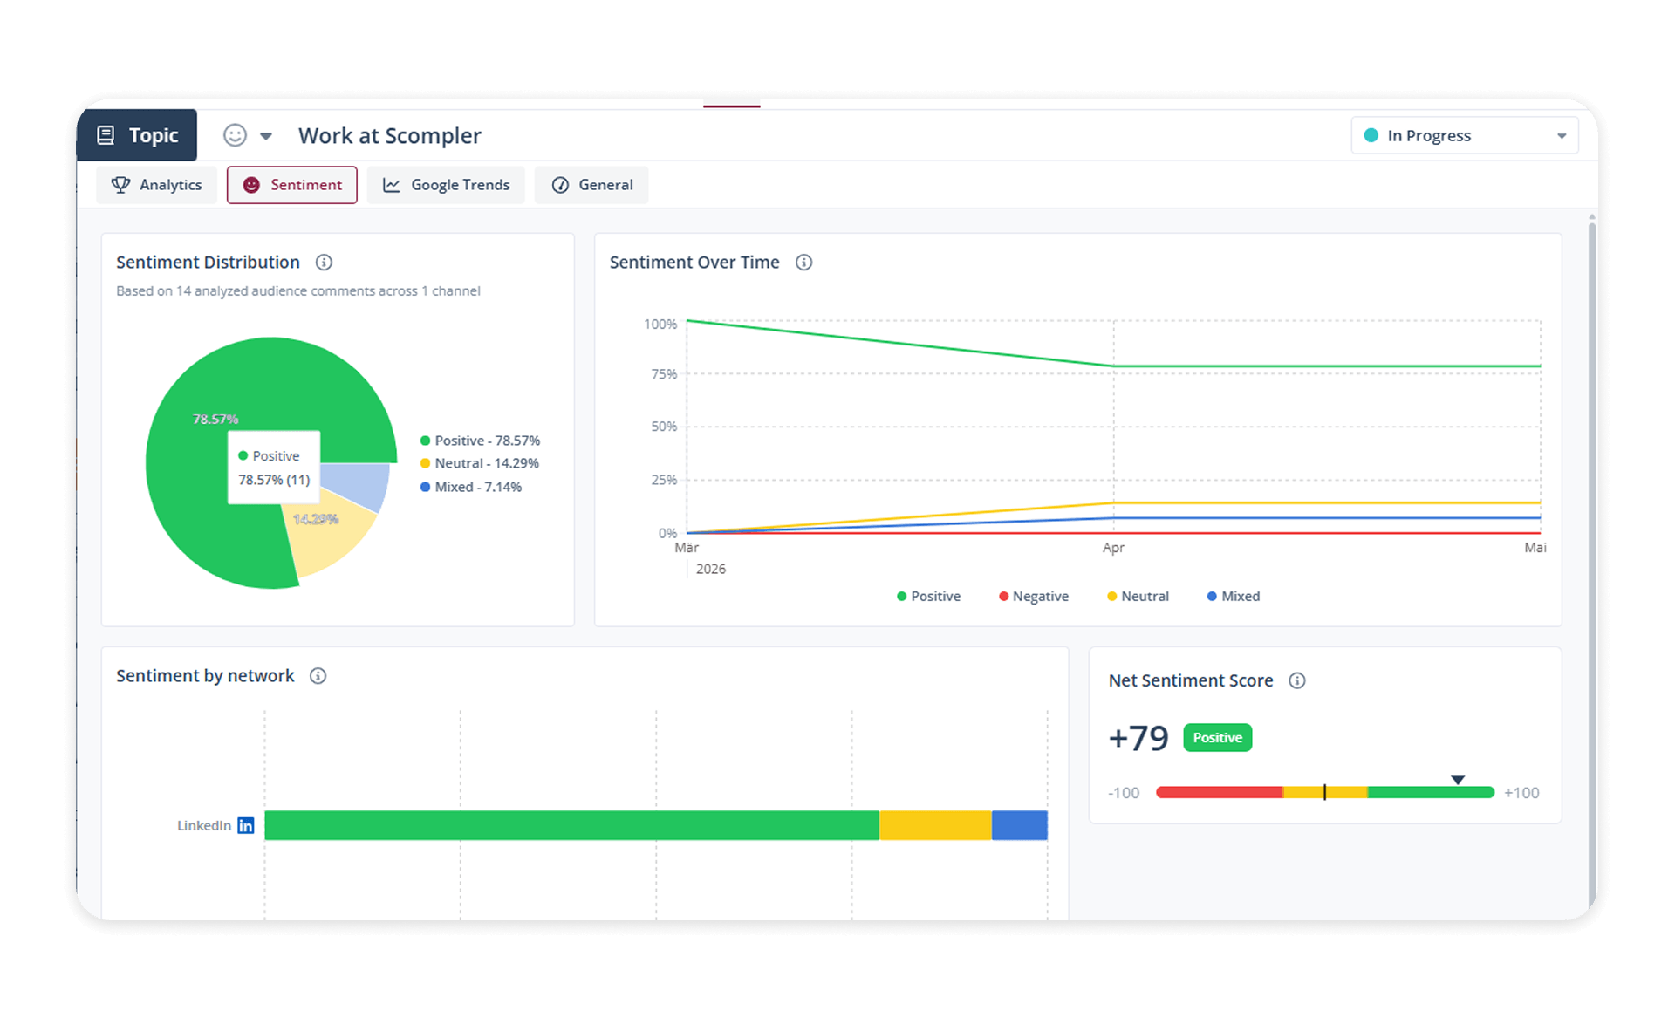Show Sentiment Distribution info tooltip icon
Image resolution: width=1675 pixels, height=1018 pixels.
(324, 263)
